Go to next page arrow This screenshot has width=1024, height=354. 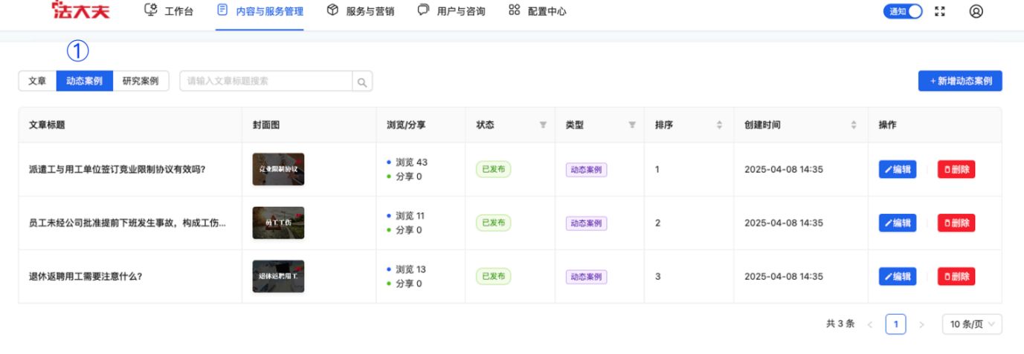point(921,324)
